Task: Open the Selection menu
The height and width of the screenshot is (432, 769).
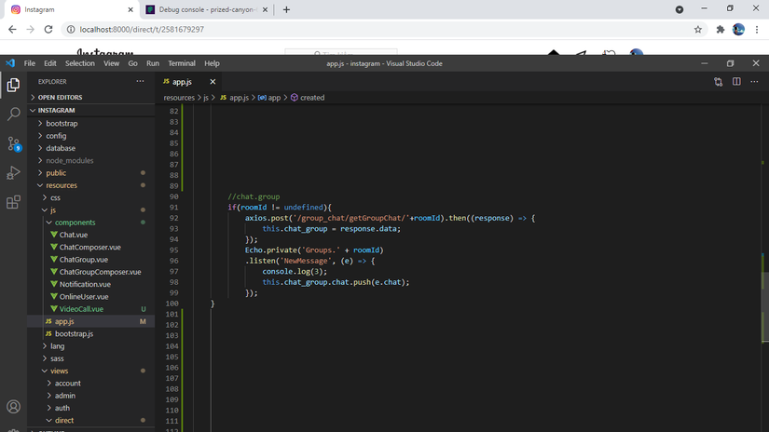Action: point(80,63)
